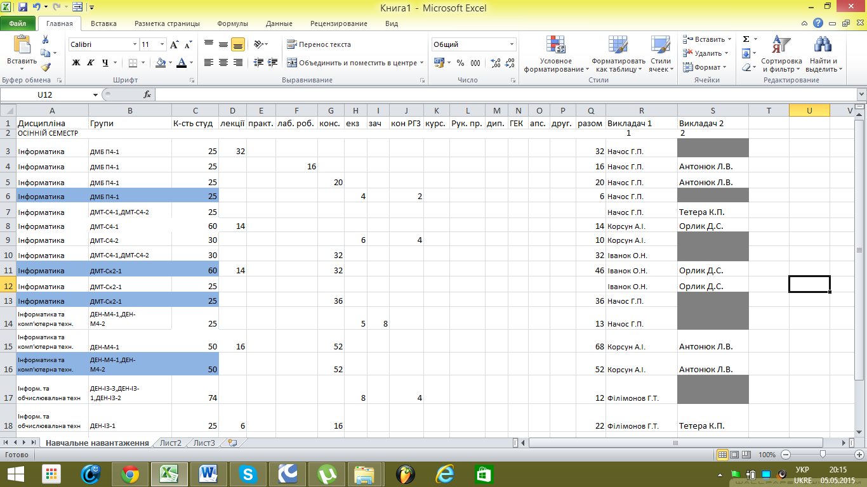Open Условное форматирование
867x487 pixels.
coord(556,55)
